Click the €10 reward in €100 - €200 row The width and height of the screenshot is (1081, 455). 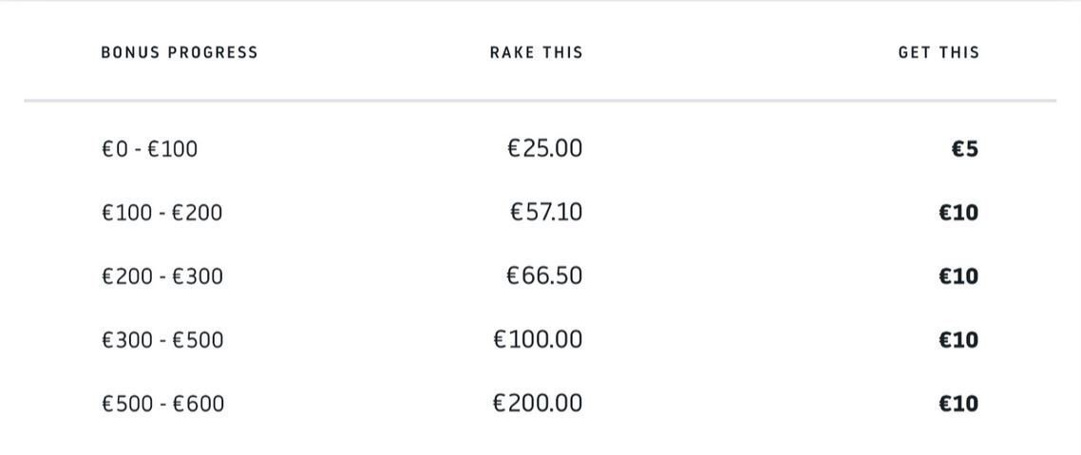pos(958,213)
